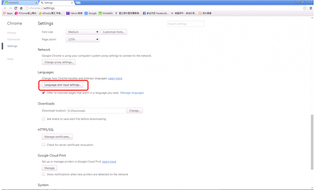Reload the page with the refresh icon
This screenshot has height=190, width=314.
click(x=16, y=8)
